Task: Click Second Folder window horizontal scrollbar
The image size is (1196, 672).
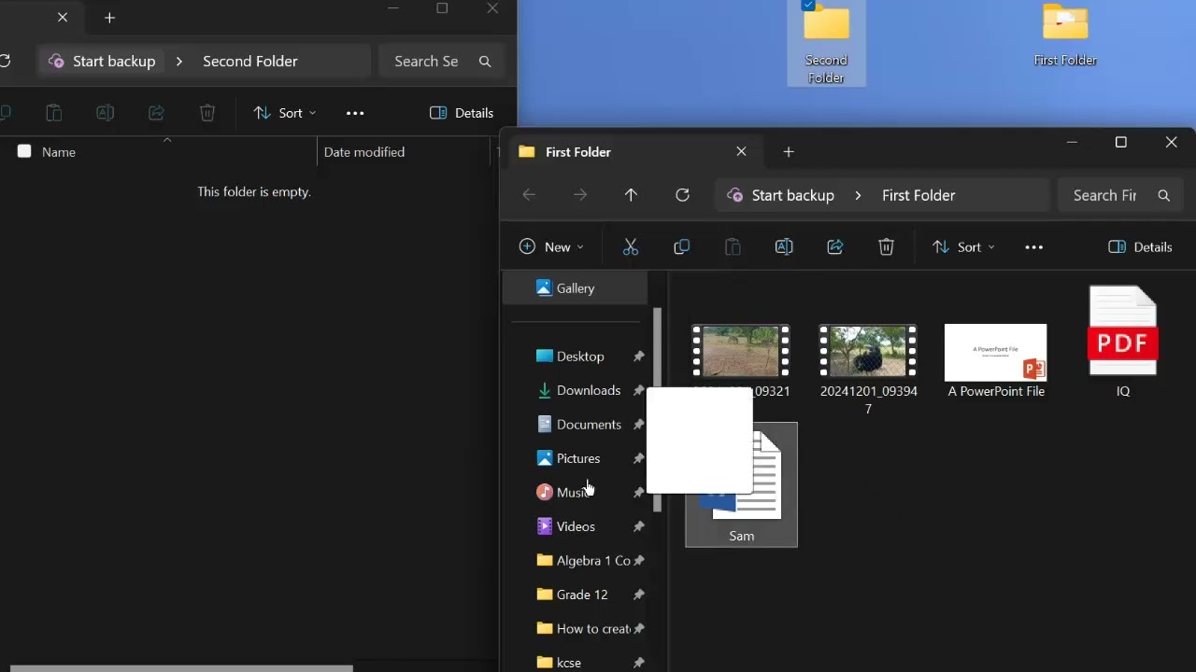Action: tap(181, 668)
